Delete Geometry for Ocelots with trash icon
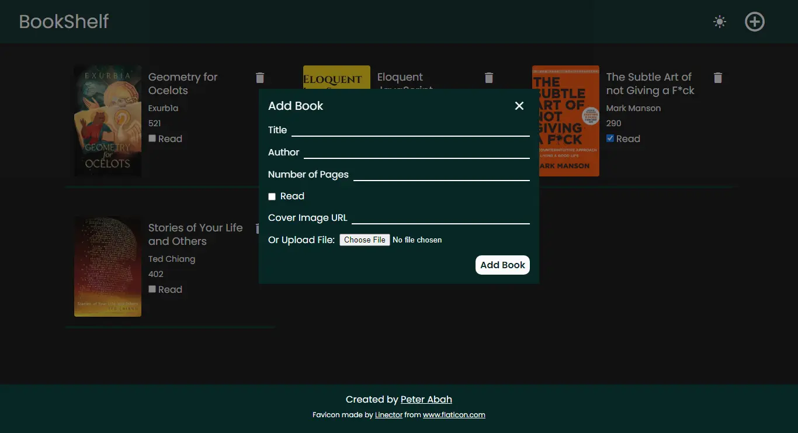This screenshot has height=433, width=798. pyautogui.click(x=260, y=77)
